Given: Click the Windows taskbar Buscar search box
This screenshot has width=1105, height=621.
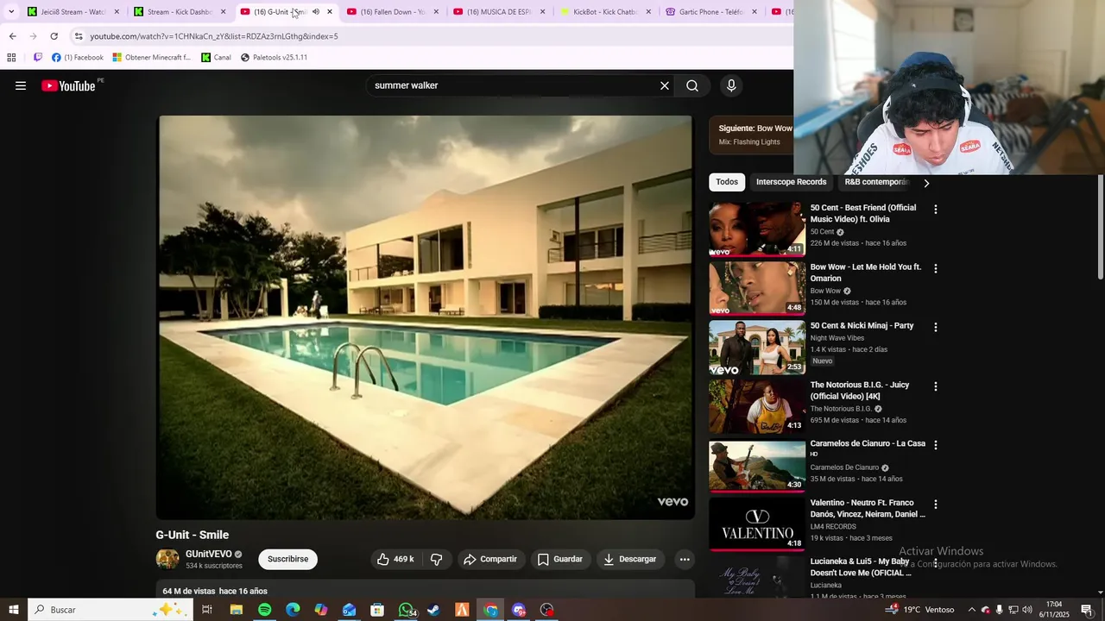Looking at the screenshot, I should click(x=110, y=610).
